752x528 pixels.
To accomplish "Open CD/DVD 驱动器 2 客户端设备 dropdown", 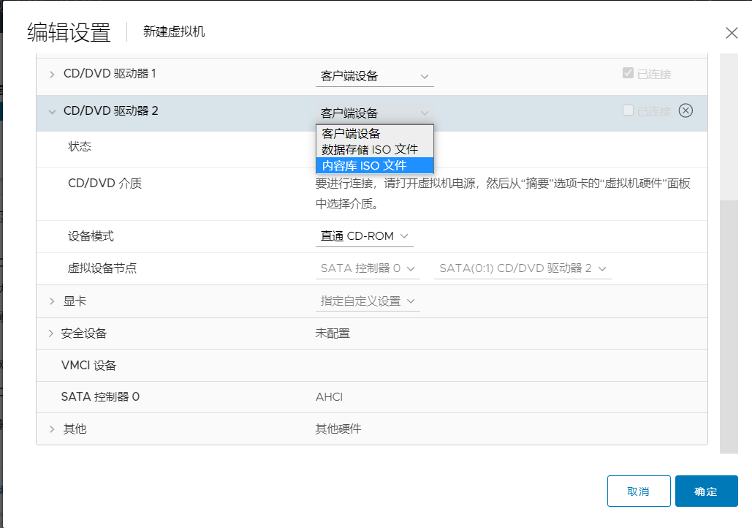I will (375, 113).
